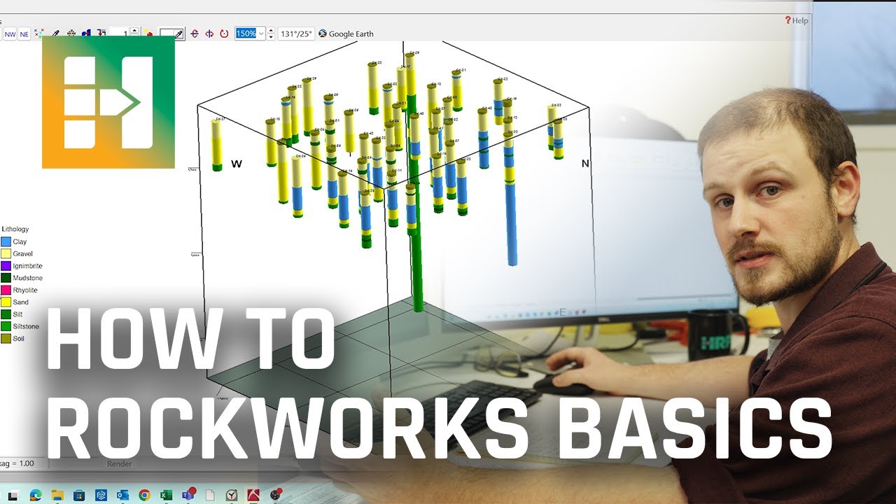This screenshot has width=896, height=504.
Task: Open Microsoft Edge from the taskbar
Action: click(x=36, y=495)
